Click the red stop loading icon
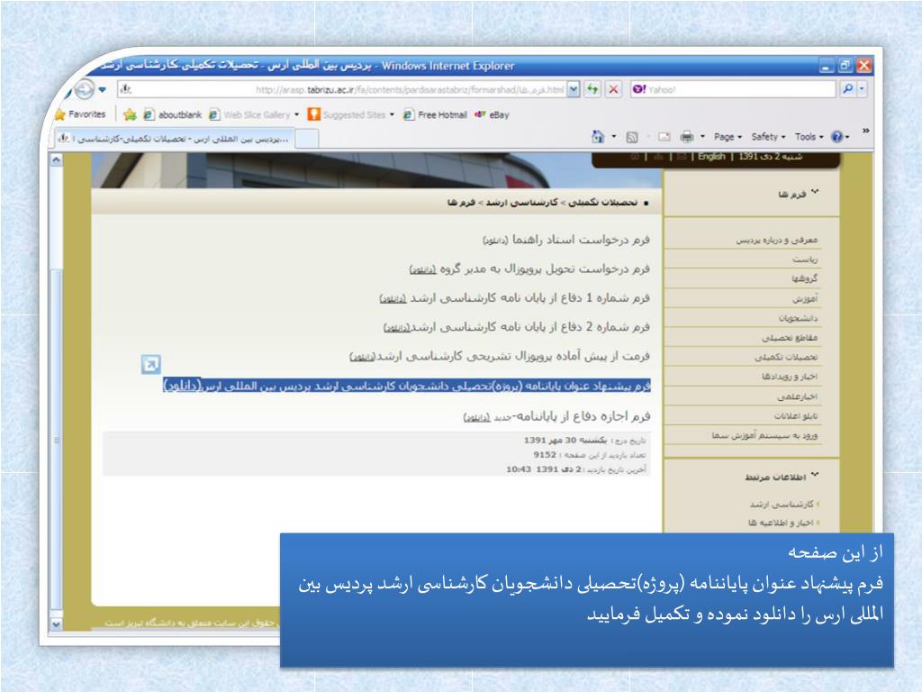This screenshot has width=922, height=692. click(613, 89)
